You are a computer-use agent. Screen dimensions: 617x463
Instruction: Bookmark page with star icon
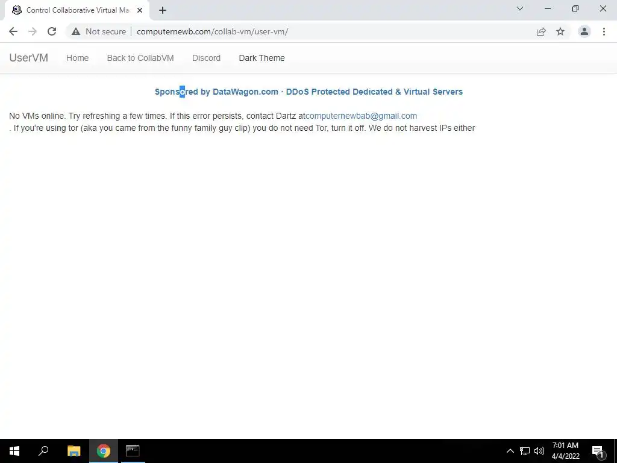click(x=560, y=31)
